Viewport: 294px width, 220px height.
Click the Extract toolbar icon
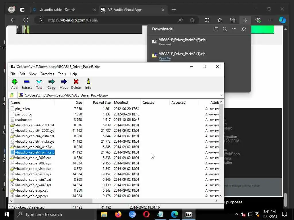(x=27, y=84)
